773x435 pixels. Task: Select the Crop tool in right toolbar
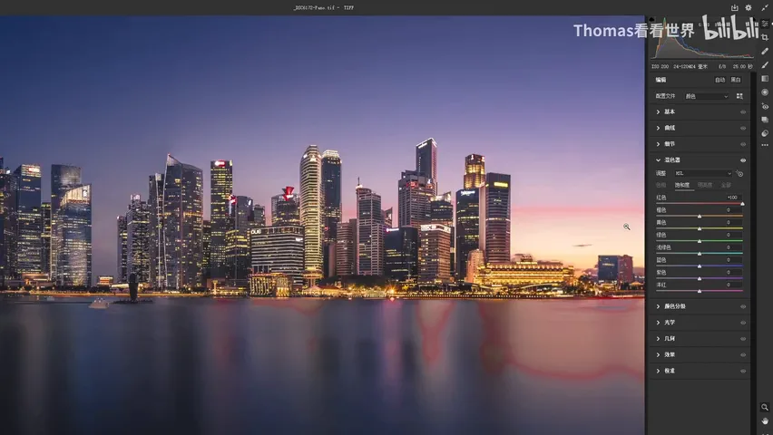click(x=765, y=37)
